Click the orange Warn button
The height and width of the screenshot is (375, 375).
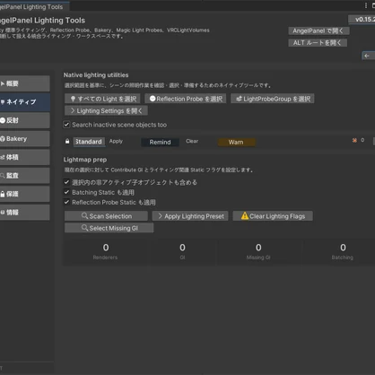pyautogui.click(x=236, y=142)
